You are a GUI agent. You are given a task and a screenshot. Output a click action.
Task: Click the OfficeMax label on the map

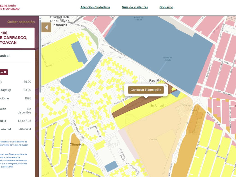[186, 105]
